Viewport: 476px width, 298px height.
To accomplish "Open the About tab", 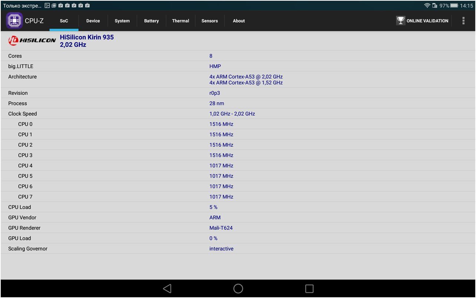I will pyautogui.click(x=239, y=21).
